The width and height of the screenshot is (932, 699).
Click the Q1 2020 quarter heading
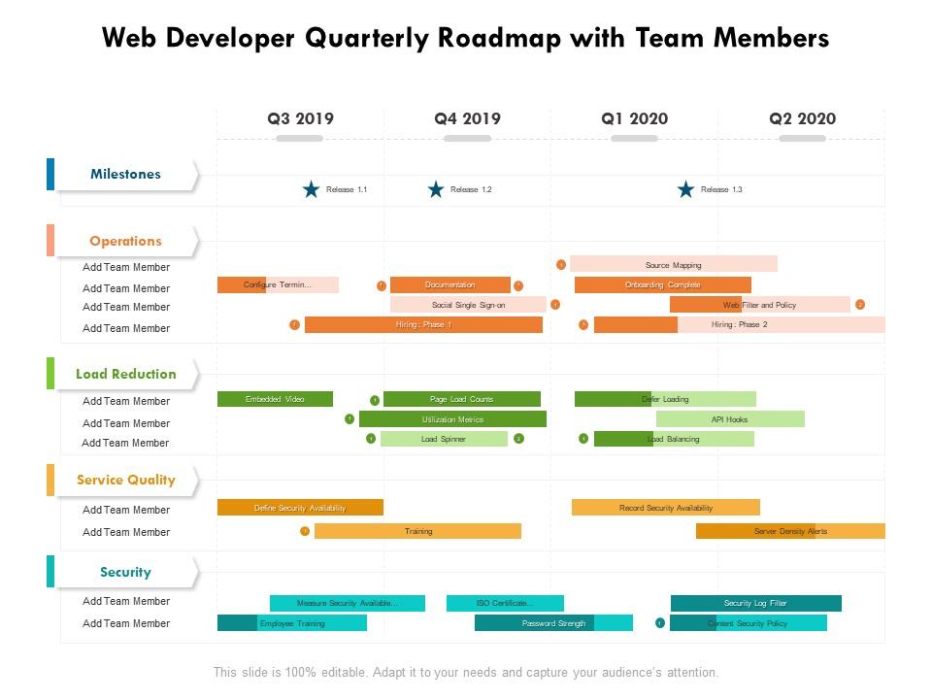635,118
